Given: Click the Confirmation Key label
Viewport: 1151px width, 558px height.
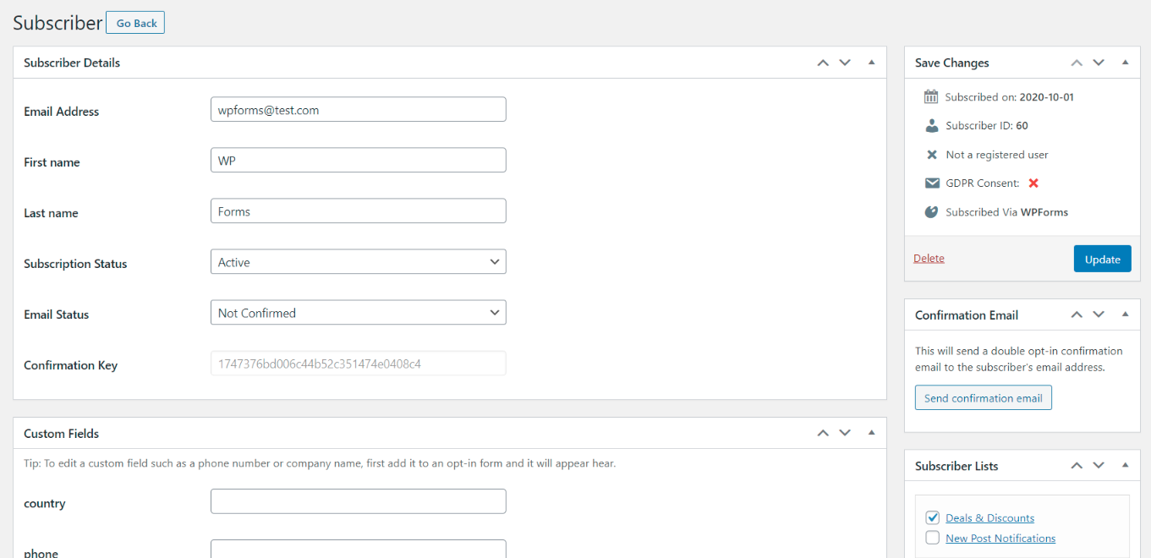Looking at the screenshot, I should 70,365.
